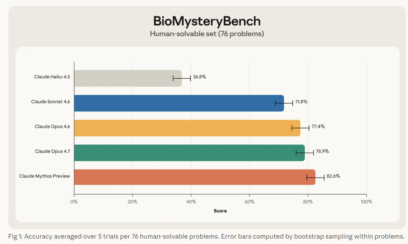Click the Fig 1 caption text
408x244 pixels.
click(206, 236)
